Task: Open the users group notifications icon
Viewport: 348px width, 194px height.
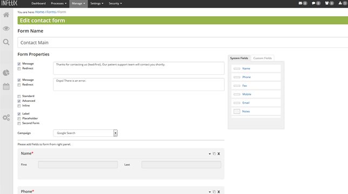Action: click(x=327, y=3)
